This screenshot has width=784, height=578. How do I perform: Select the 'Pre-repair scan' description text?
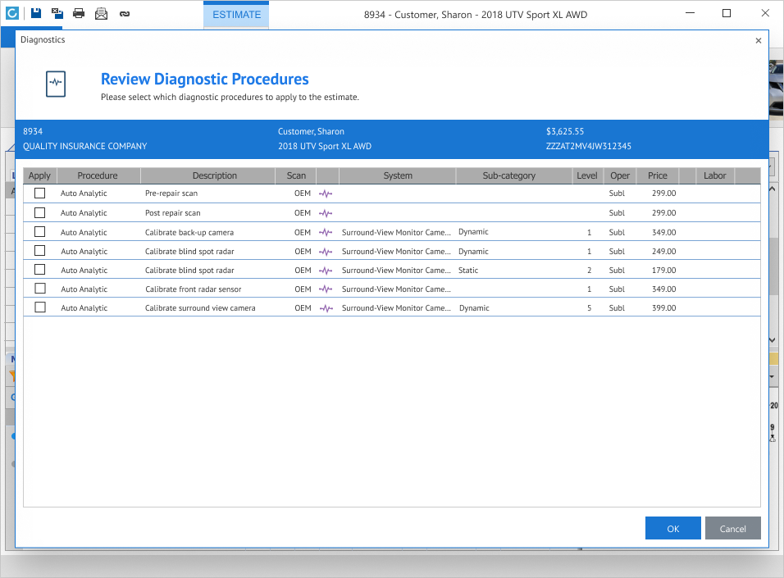[171, 193]
